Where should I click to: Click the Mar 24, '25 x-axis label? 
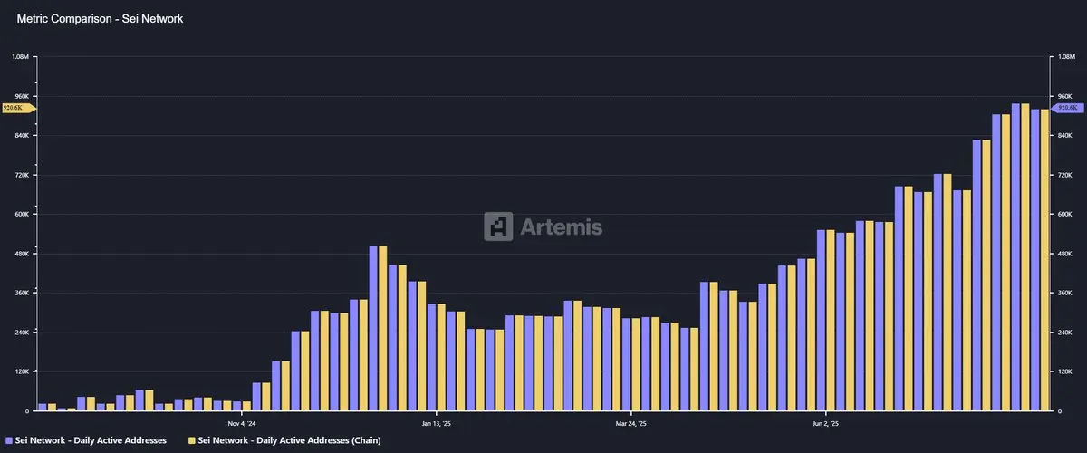coord(630,423)
